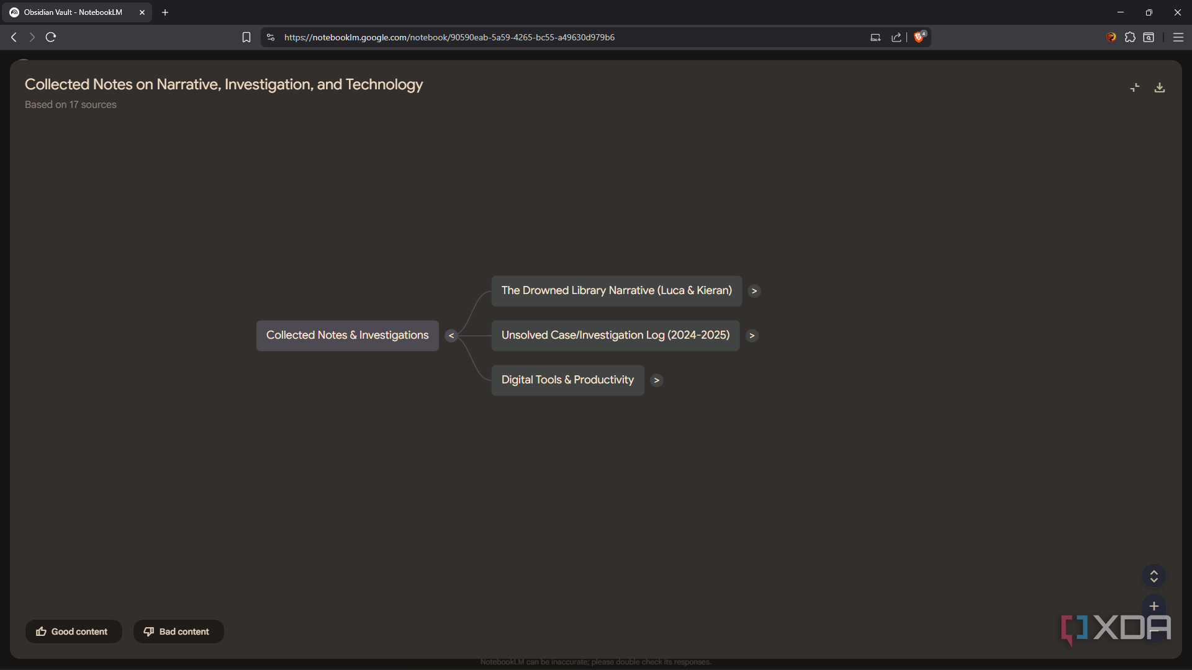Reload the NotebookLM page

51,37
